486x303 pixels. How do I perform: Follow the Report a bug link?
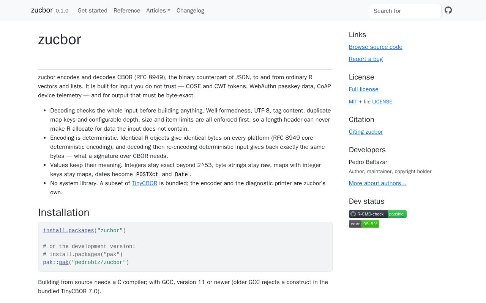coord(366,59)
